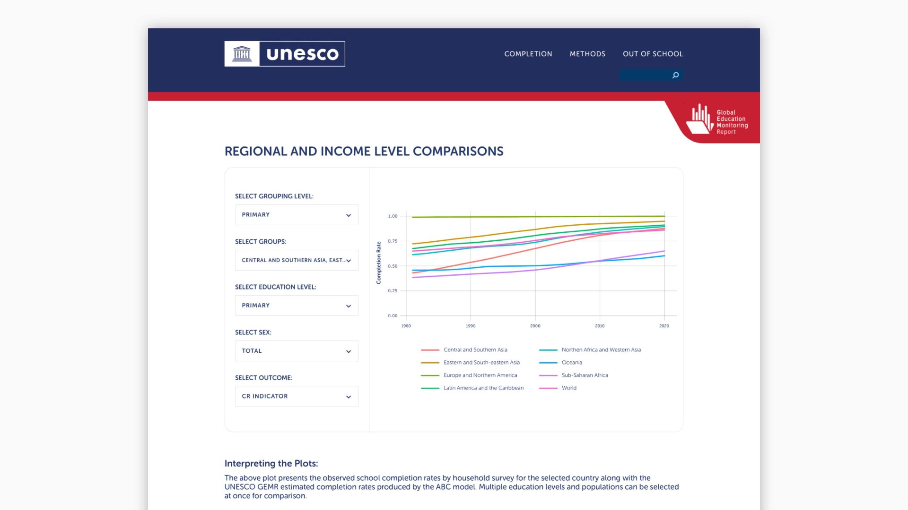
Task: Toggle Latin America and the Caribbean legend
Action: point(483,388)
